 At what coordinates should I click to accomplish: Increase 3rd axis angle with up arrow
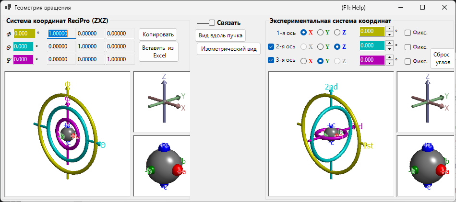pos(389,57)
